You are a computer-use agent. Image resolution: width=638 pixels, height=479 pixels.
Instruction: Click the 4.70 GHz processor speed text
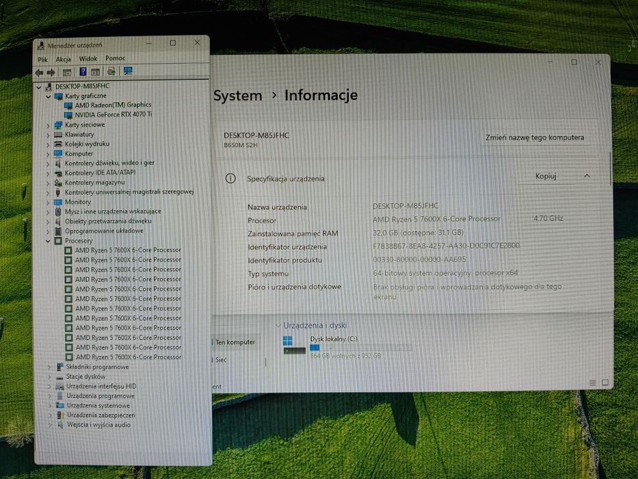(548, 218)
